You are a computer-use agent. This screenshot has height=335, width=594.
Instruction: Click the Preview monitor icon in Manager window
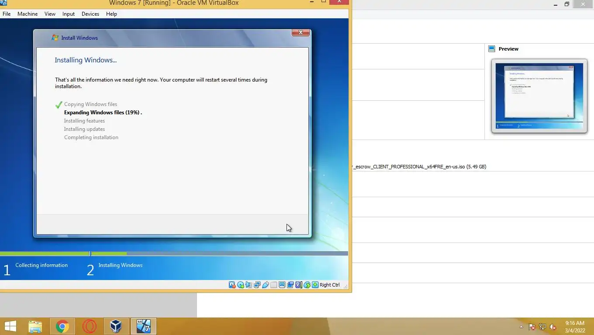coord(491,49)
